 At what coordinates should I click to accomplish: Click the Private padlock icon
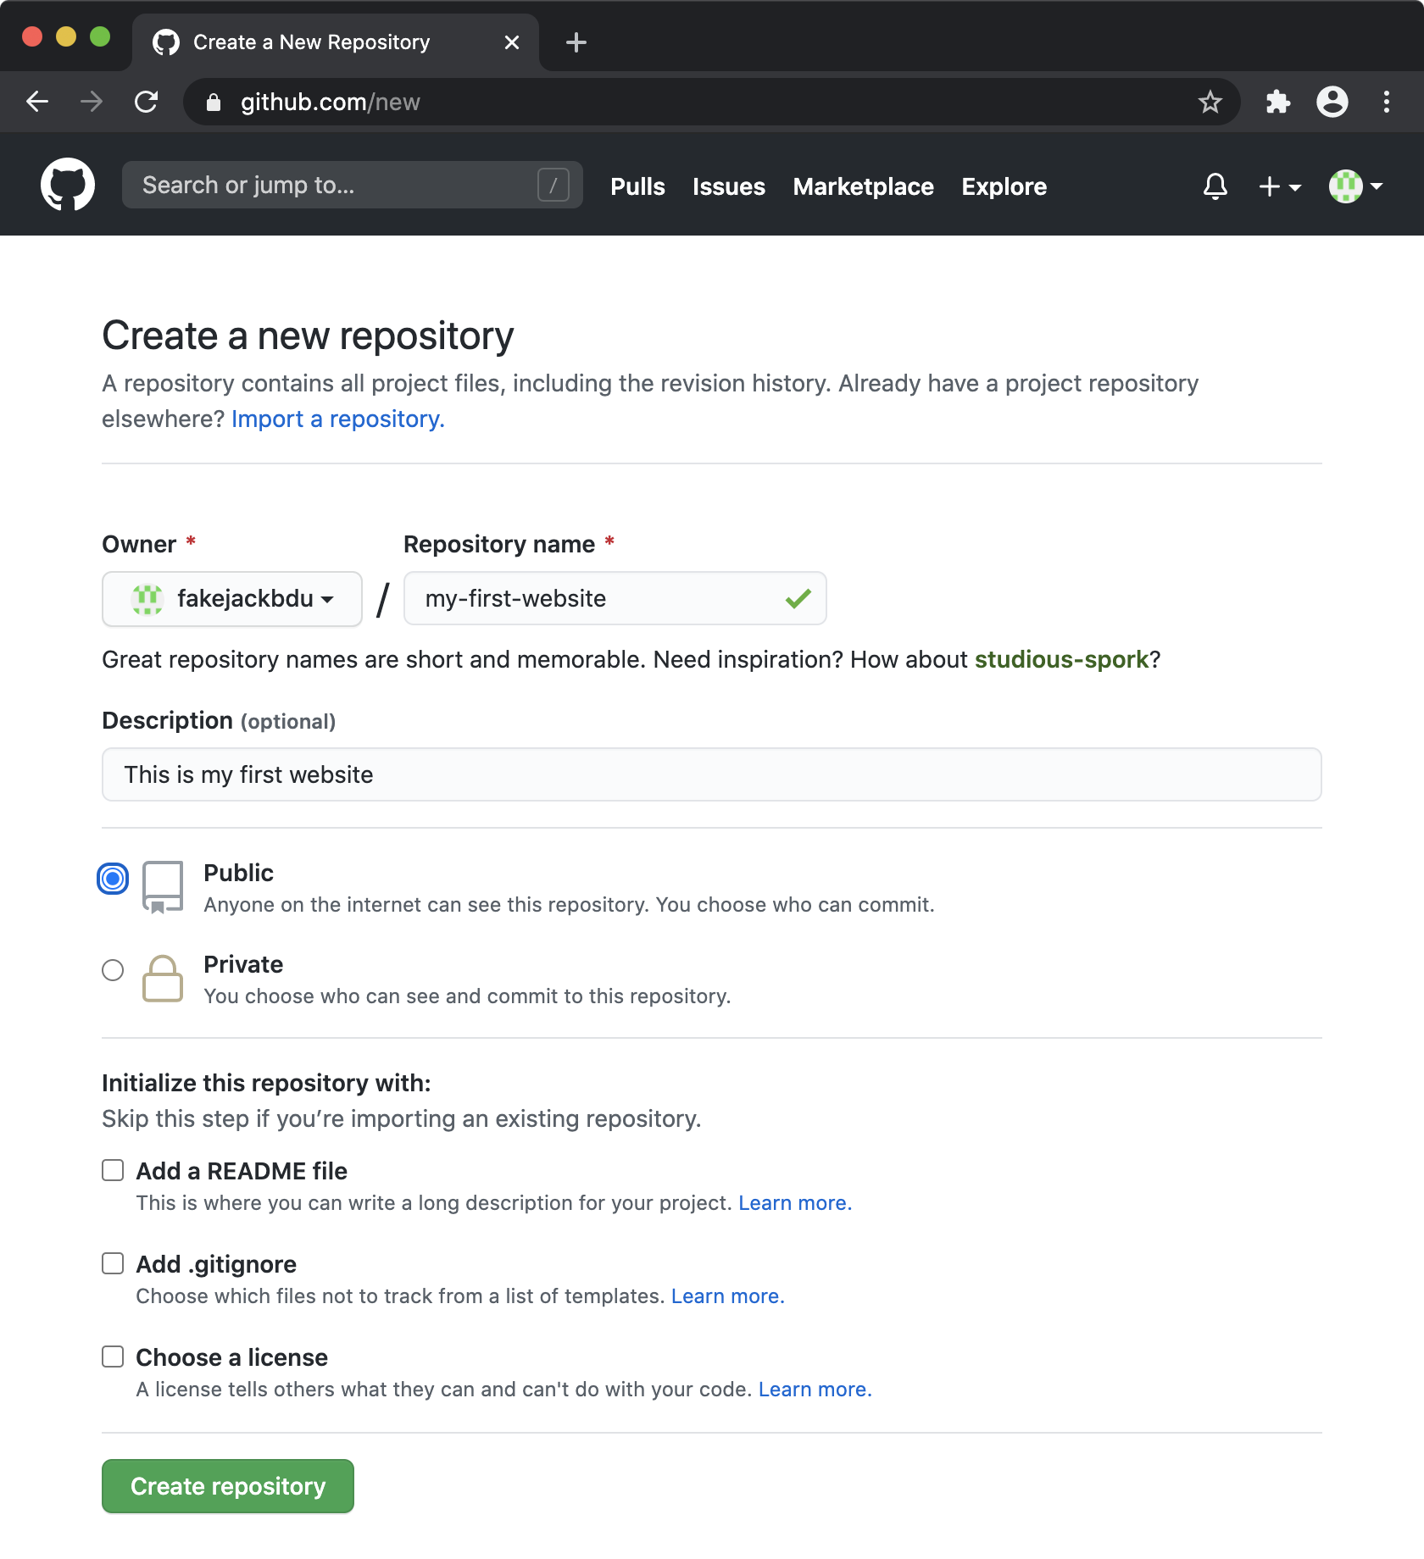point(163,979)
